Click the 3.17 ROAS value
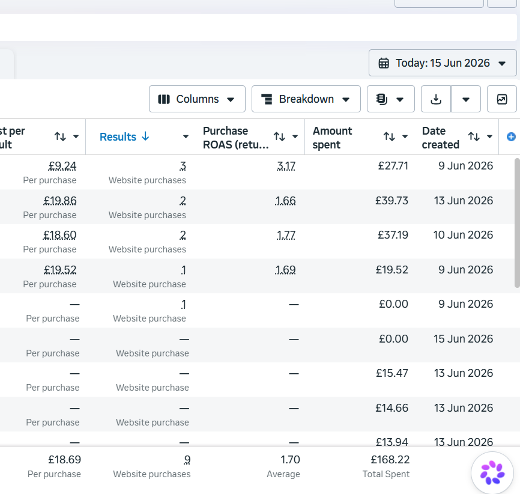 286,166
